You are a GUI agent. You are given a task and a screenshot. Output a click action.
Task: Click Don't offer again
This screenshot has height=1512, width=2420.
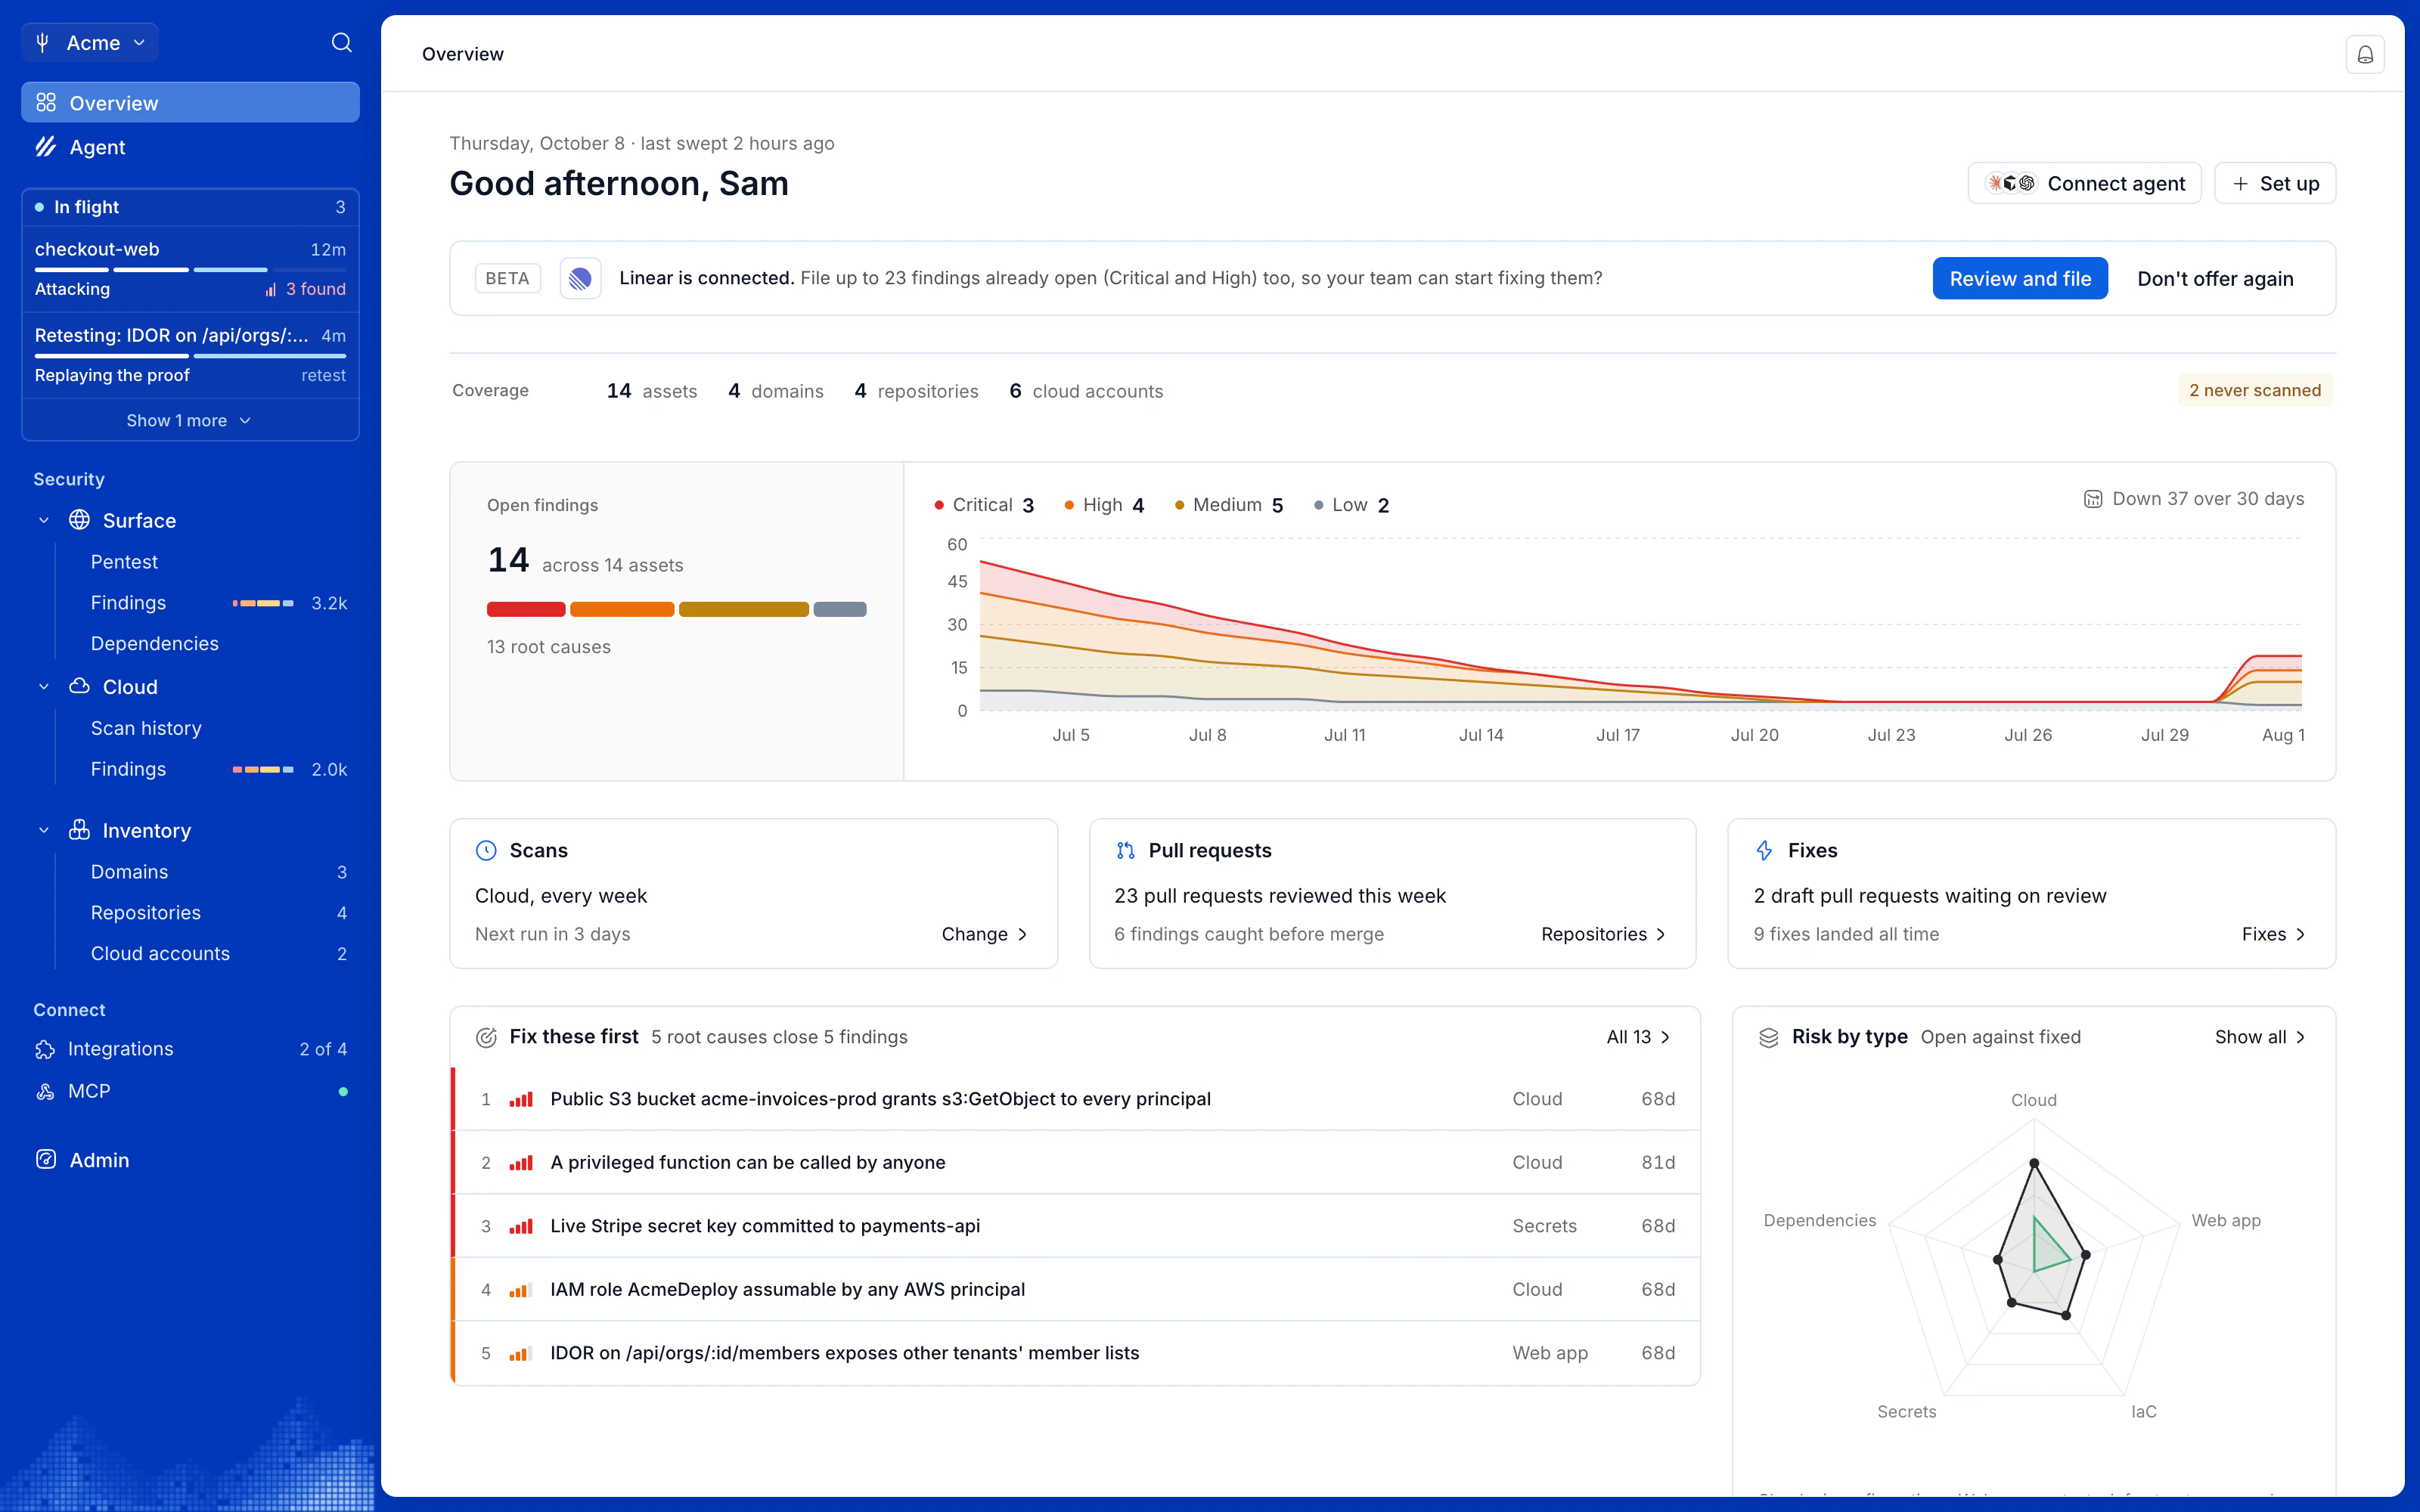click(x=2215, y=278)
